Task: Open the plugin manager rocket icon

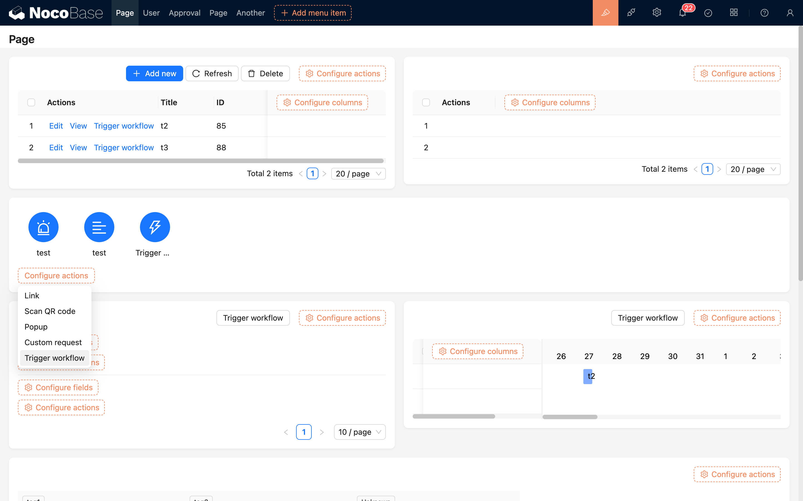Action: pyautogui.click(x=631, y=13)
